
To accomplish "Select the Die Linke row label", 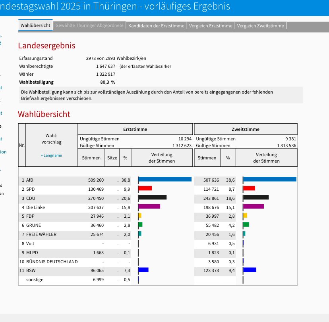I will pos(35,207).
